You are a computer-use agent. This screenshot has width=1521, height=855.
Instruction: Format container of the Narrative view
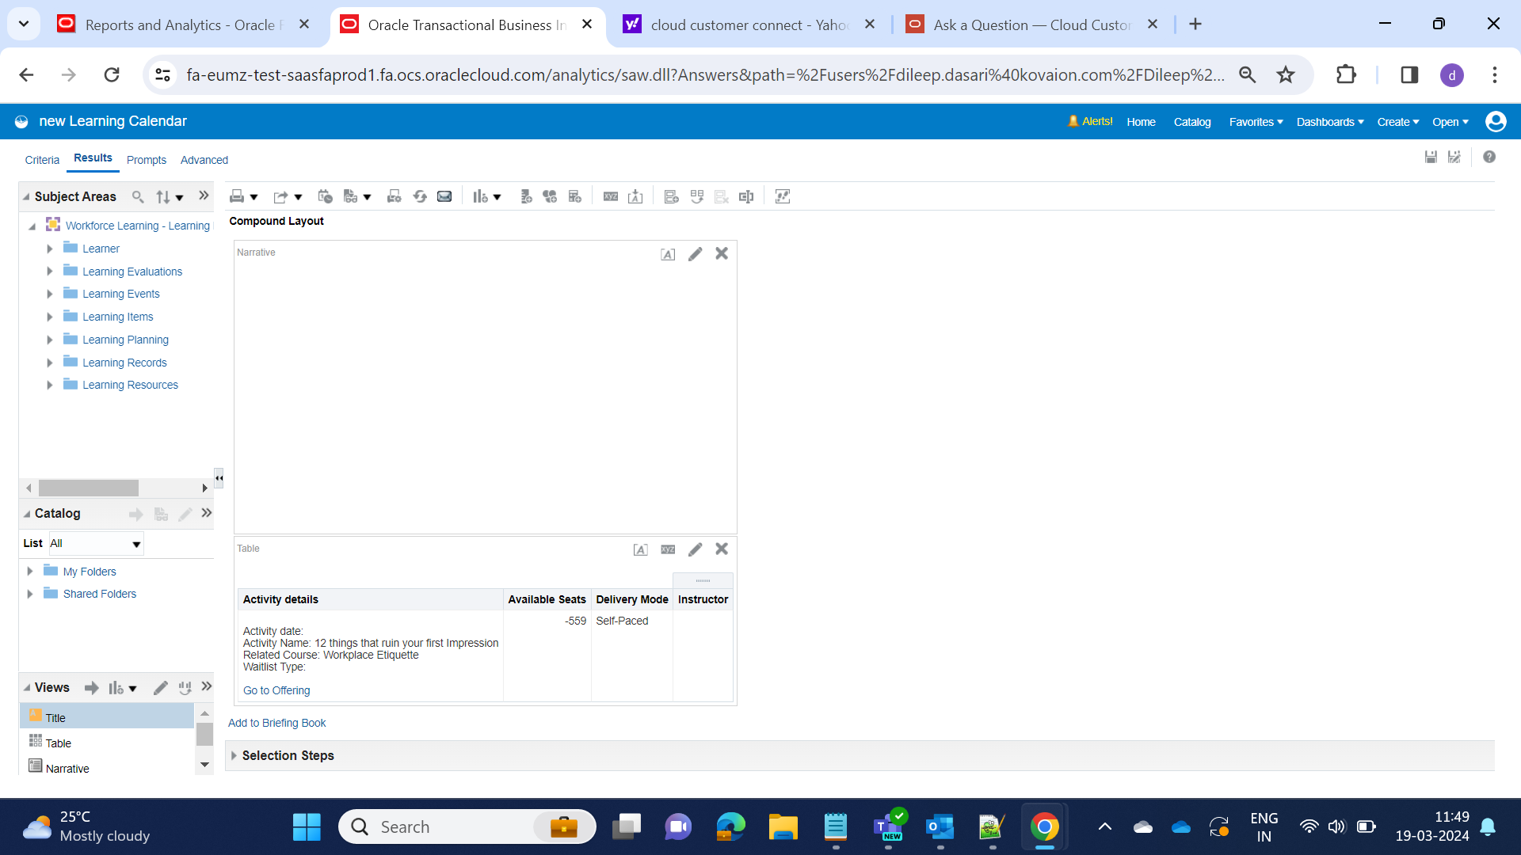tap(668, 254)
